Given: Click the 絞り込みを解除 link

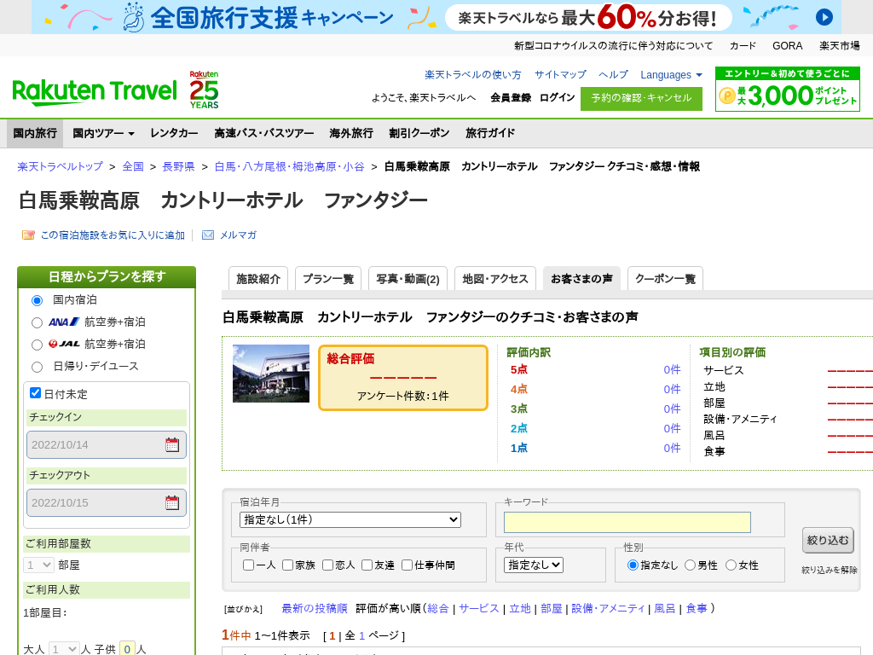Looking at the screenshot, I should point(829,570).
